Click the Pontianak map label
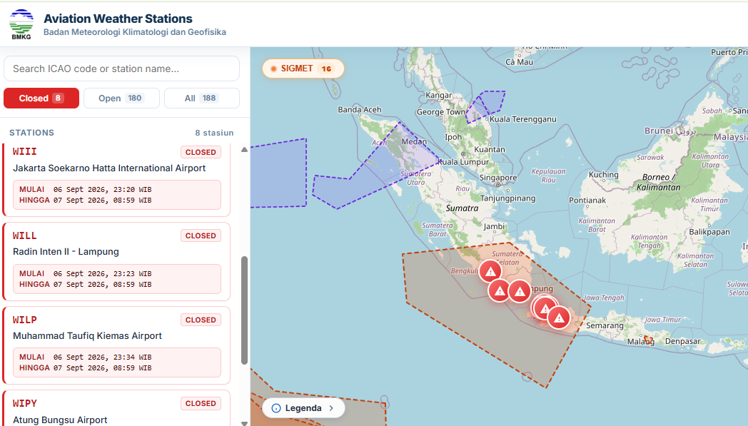The height and width of the screenshot is (426, 748). pos(587,201)
